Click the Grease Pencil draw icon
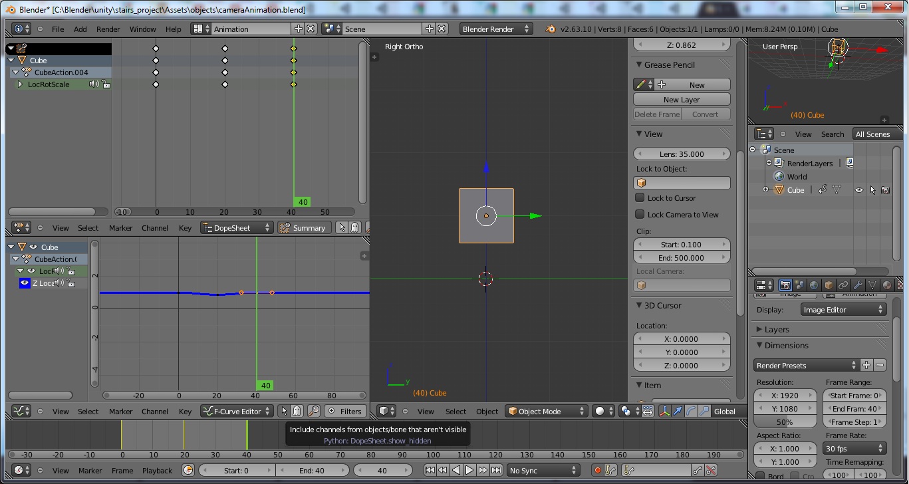Screen dimensions: 909x484 coord(641,84)
